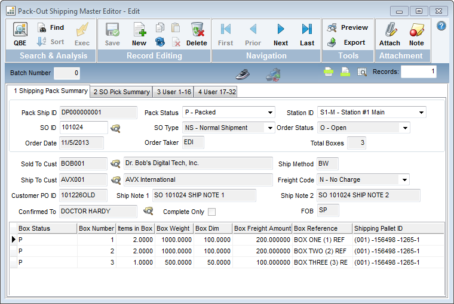This screenshot has height=304, width=454.
Task: Click the Customer PO ID field
Action: 83,196
